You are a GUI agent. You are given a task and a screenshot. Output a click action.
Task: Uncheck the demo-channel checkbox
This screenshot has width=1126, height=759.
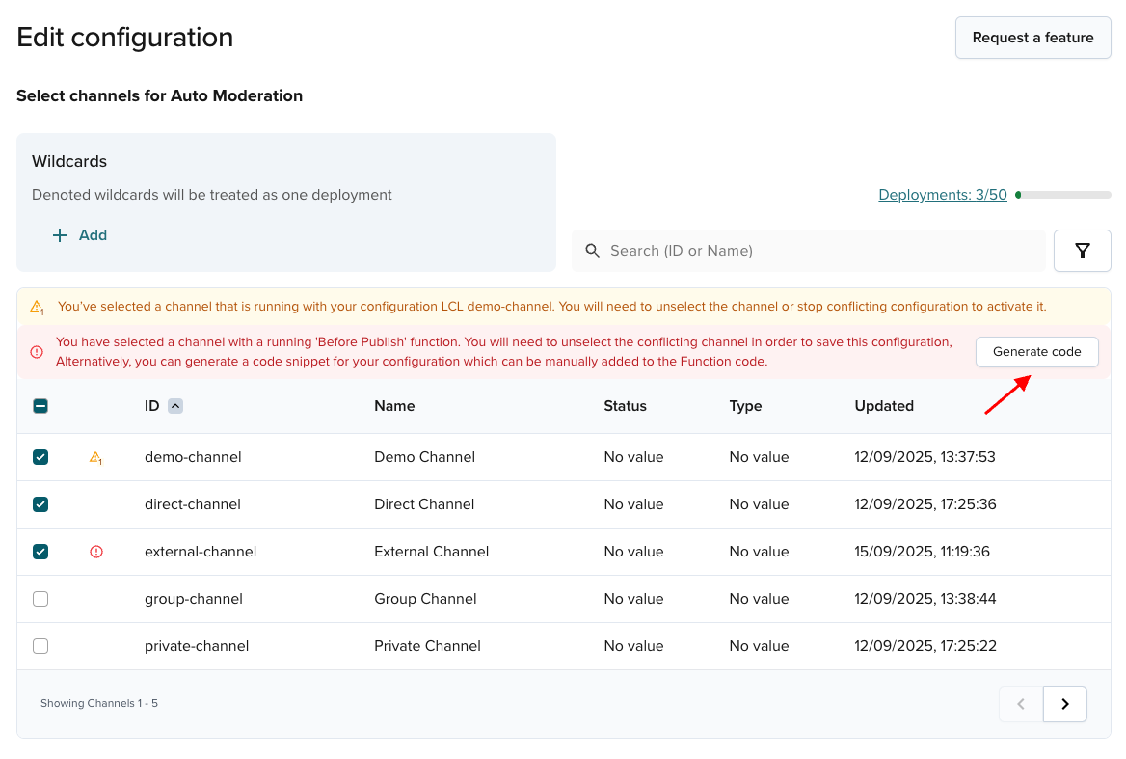pos(40,457)
